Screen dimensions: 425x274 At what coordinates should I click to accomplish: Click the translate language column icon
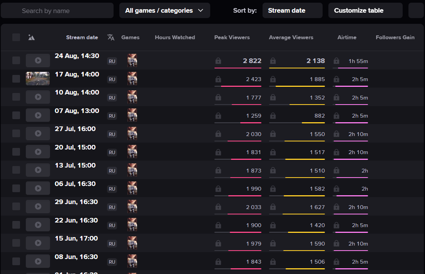tap(111, 37)
